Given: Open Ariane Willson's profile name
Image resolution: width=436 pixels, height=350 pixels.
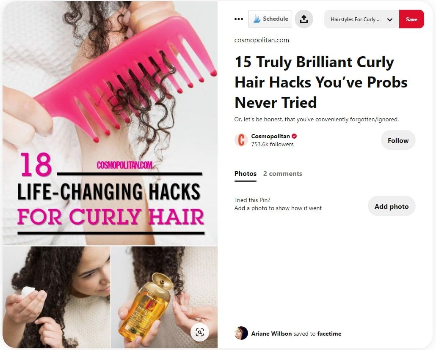Looking at the screenshot, I should click(271, 334).
